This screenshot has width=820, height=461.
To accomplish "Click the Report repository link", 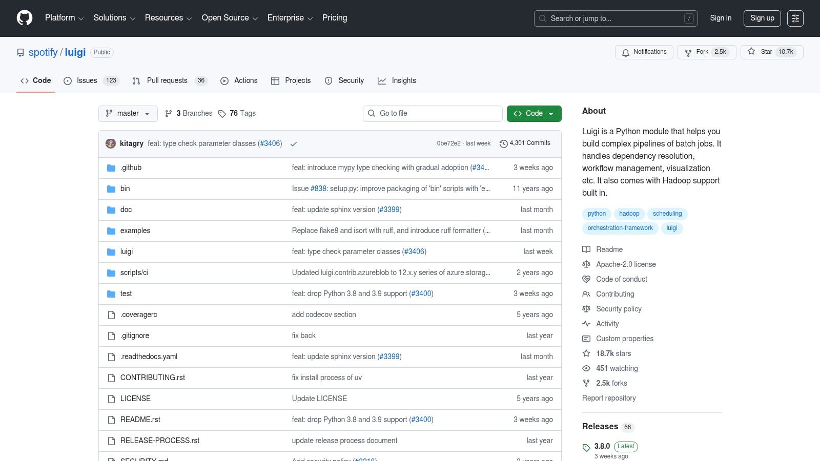I will [x=609, y=398].
